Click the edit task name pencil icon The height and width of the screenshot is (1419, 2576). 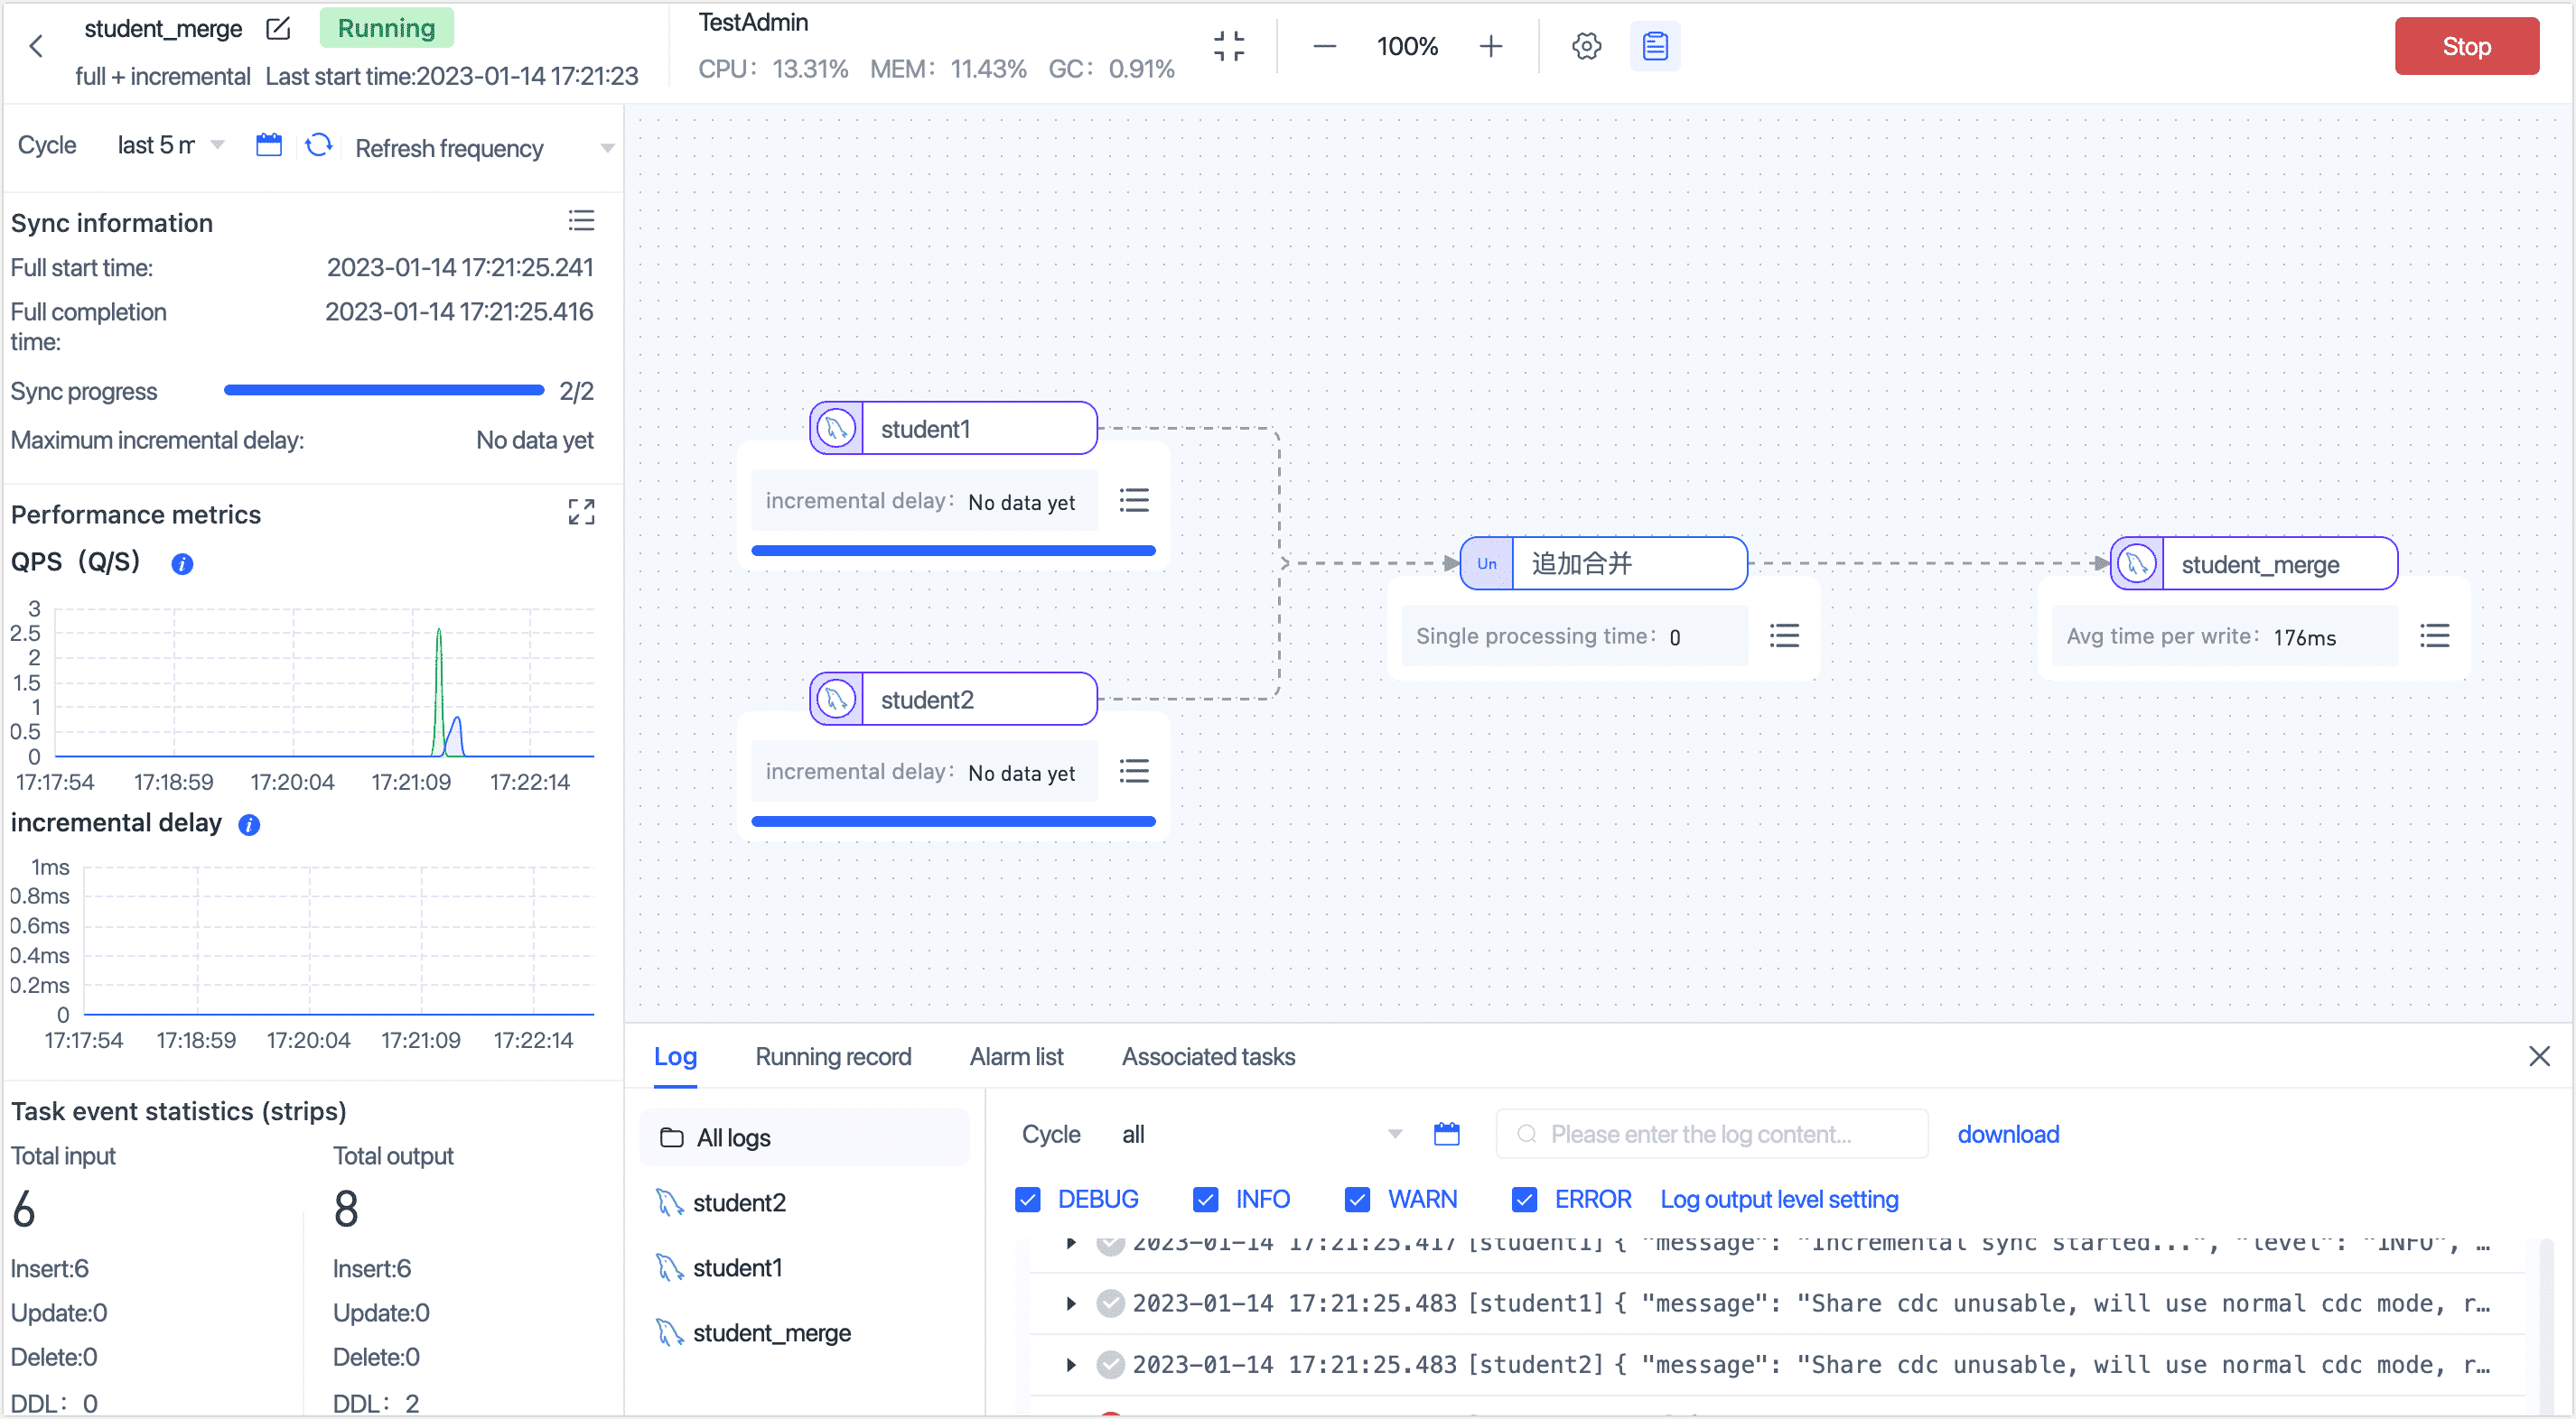278,28
